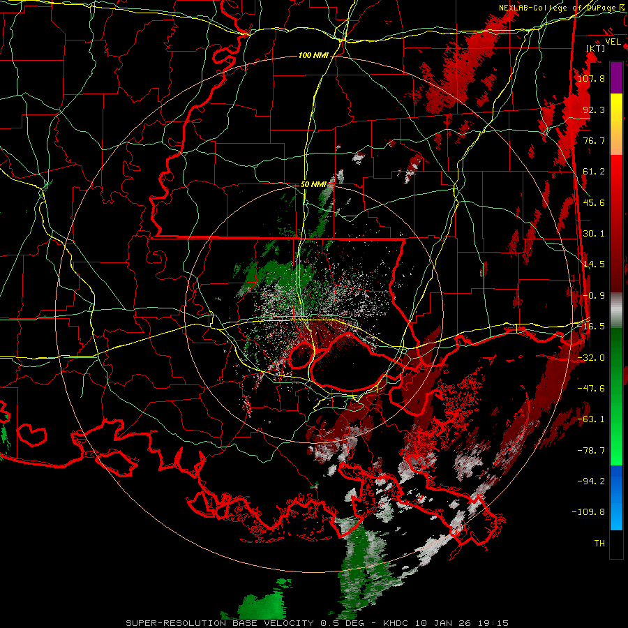Click the VEL legend title
The height and width of the screenshot is (628, 628).
(x=613, y=42)
